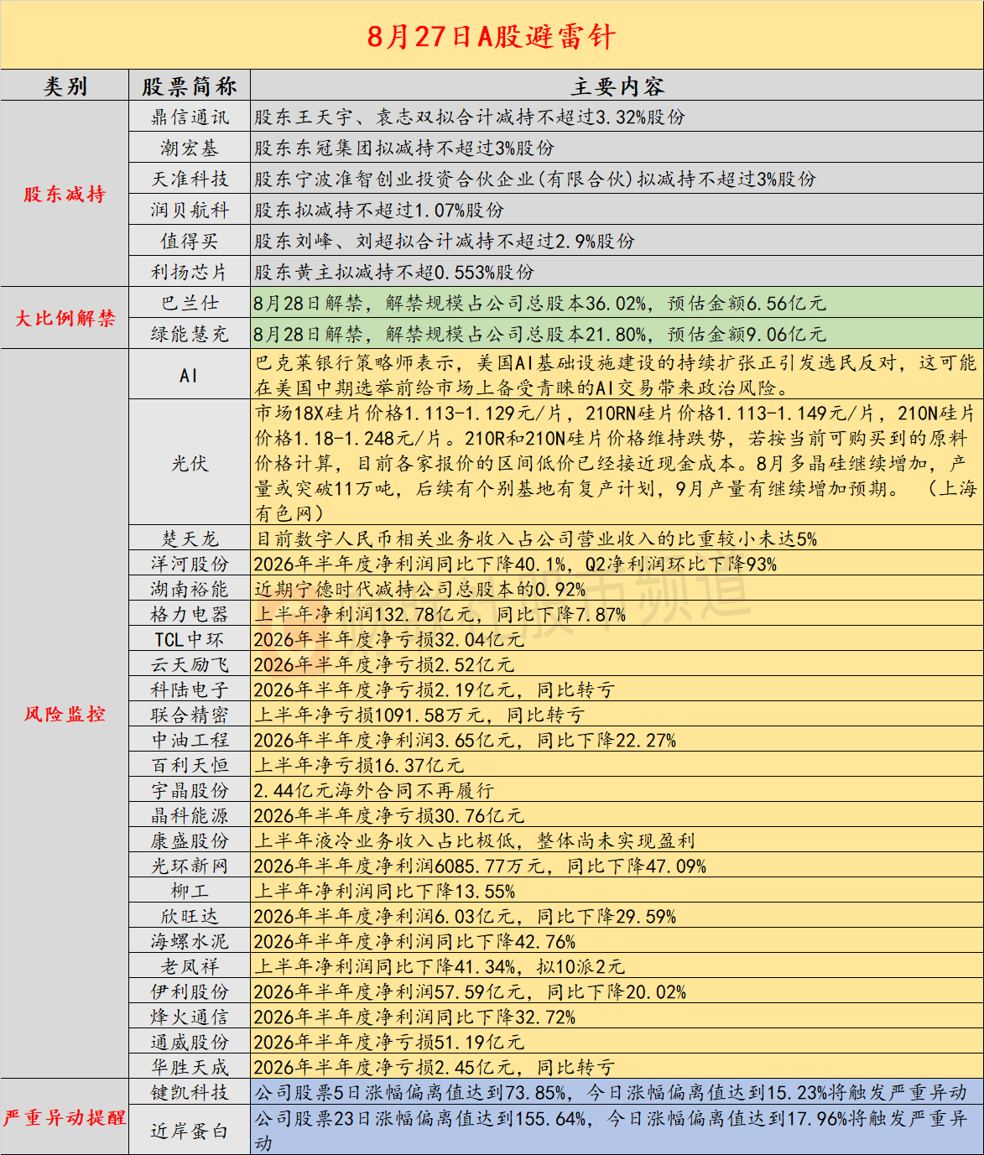Click 股东黄主拟减持 detail

pyautogui.click(x=394, y=273)
